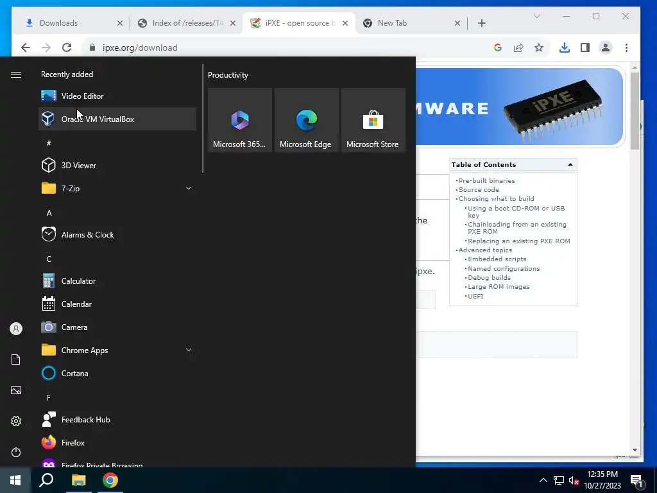Launch Camera app
657x493 pixels.
coord(117,327)
